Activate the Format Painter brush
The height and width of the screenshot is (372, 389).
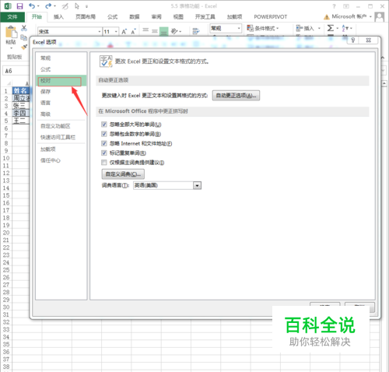[24, 47]
